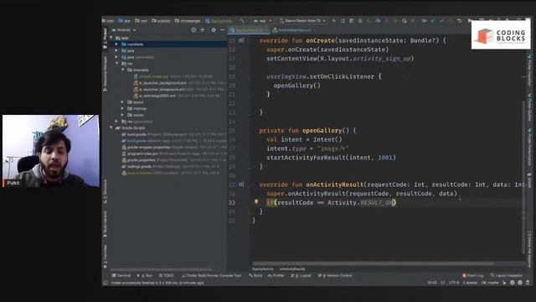Click the override gutter icon beside onCreate
Screen dimensions: 536x302
(241, 40)
